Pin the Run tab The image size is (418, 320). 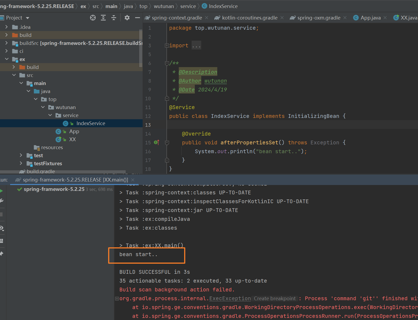1,254
